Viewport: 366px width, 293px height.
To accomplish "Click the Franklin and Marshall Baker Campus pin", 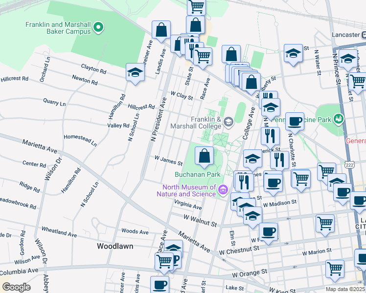I will [98, 27].
